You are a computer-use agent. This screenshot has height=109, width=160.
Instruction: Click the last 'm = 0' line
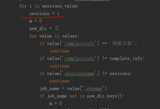tap(56, 103)
